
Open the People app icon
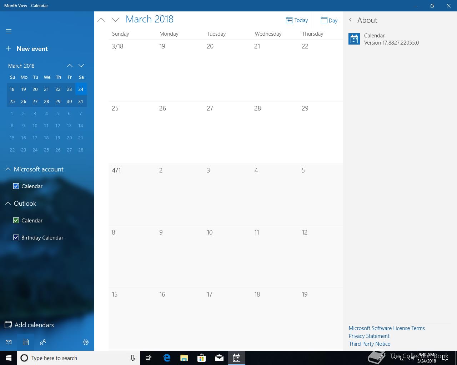(x=43, y=342)
